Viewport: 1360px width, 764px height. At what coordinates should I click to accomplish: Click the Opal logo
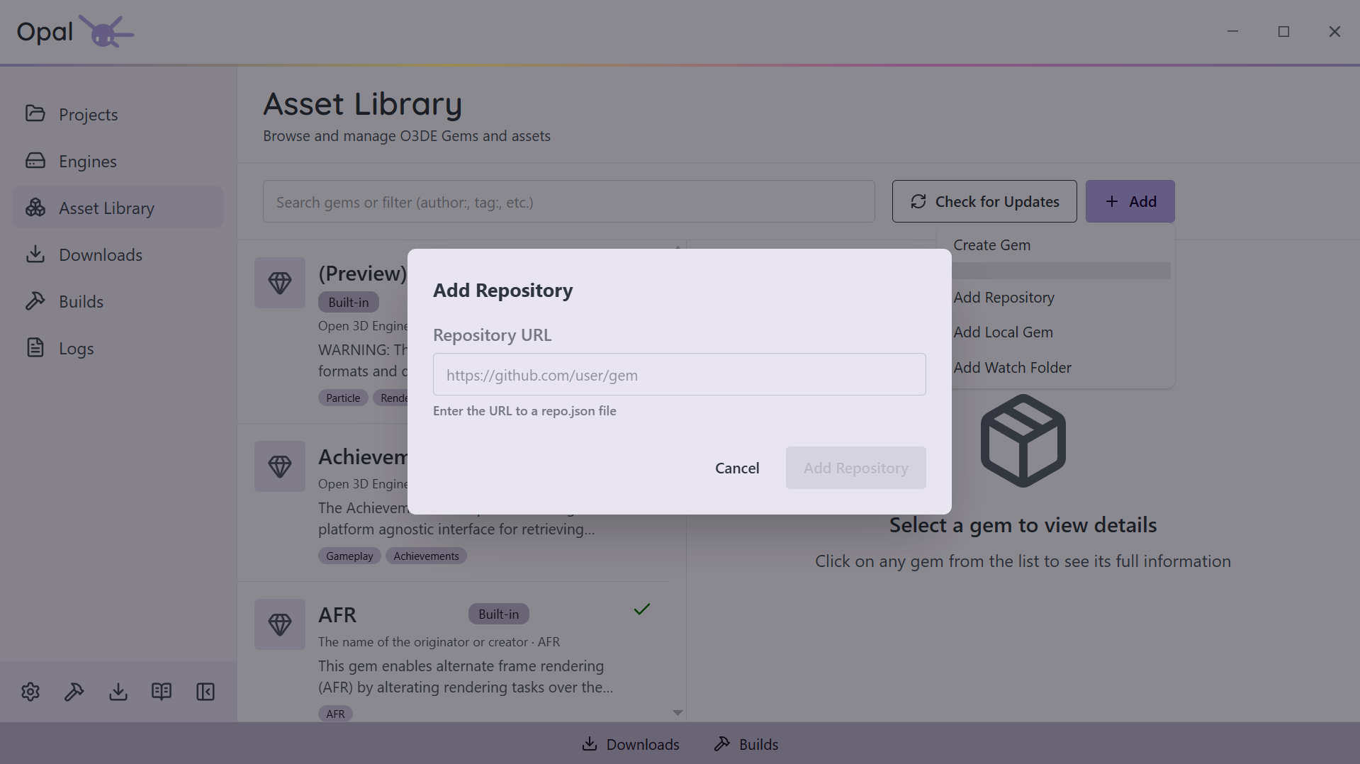pos(75,31)
